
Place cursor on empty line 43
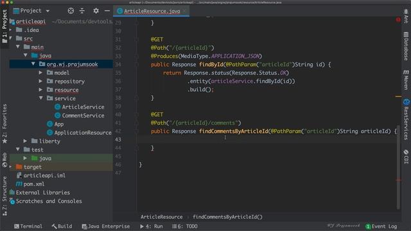point(267,140)
